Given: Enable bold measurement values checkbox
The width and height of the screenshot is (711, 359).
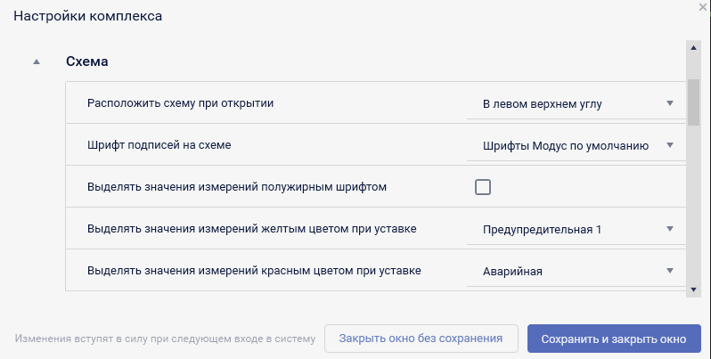Looking at the screenshot, I should 483,187.
